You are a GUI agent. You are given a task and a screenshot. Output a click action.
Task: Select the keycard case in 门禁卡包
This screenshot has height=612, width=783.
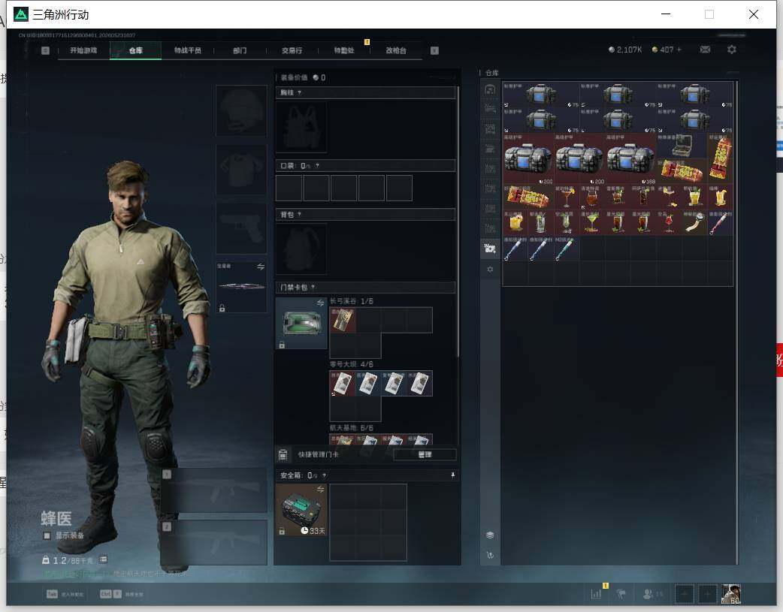(x=301, y=323)
